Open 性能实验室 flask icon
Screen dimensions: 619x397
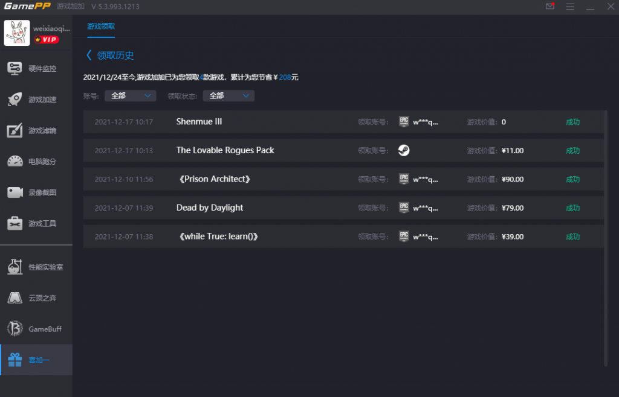(x=15, y=267)
